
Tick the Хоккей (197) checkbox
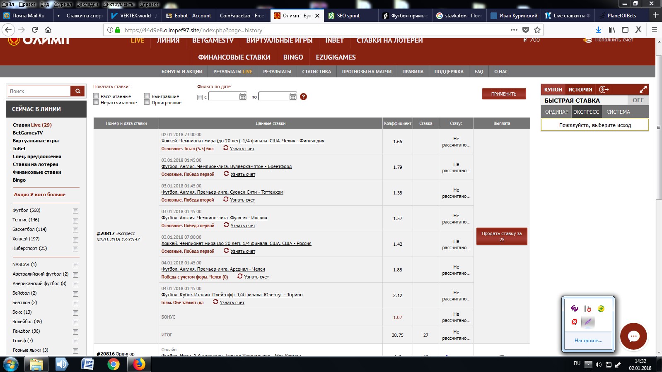75,240
